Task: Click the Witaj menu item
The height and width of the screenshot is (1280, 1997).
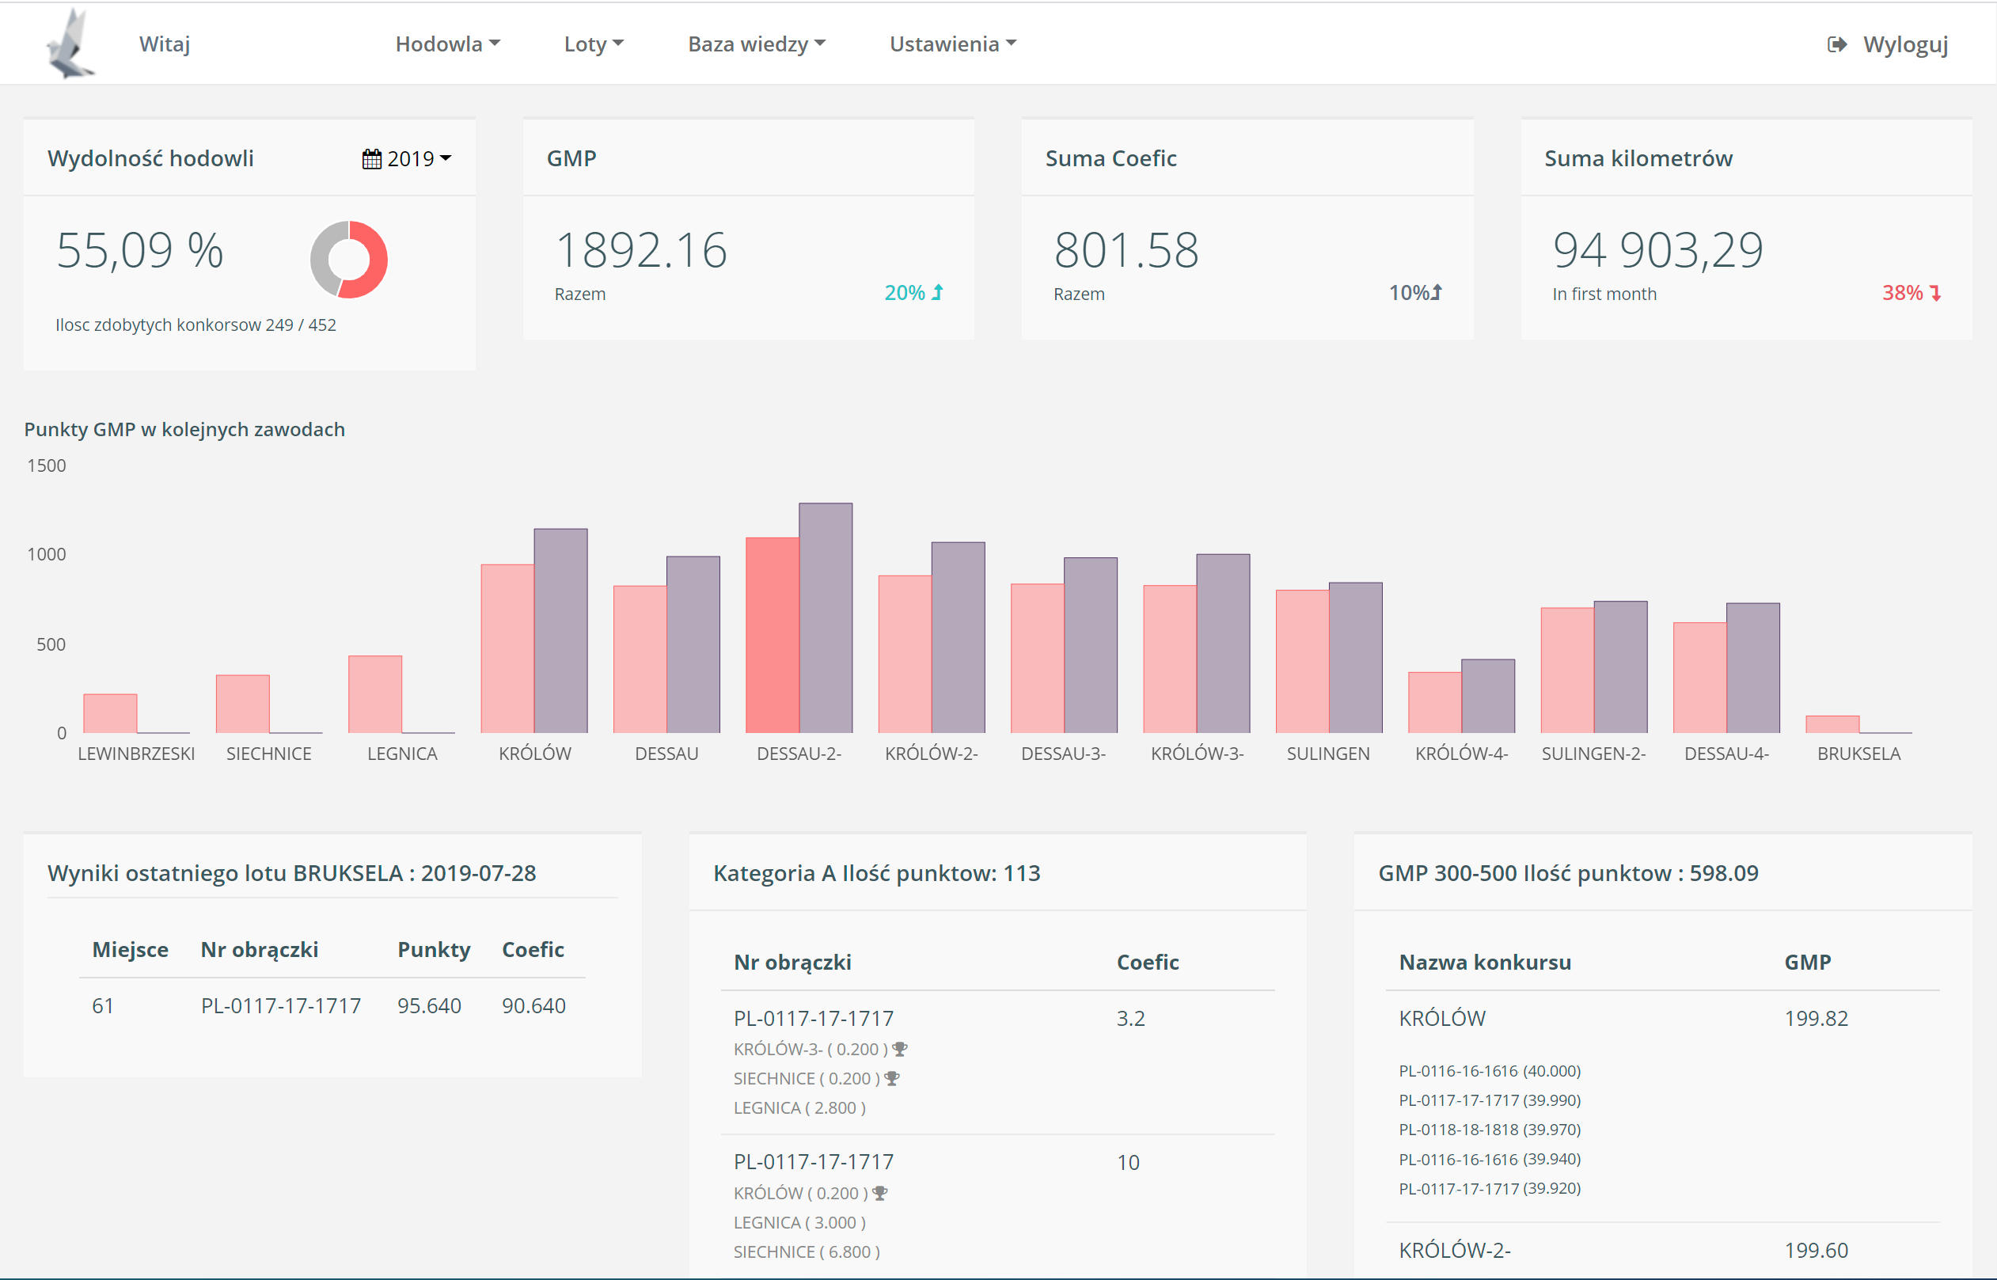Action: pos(164,44)
